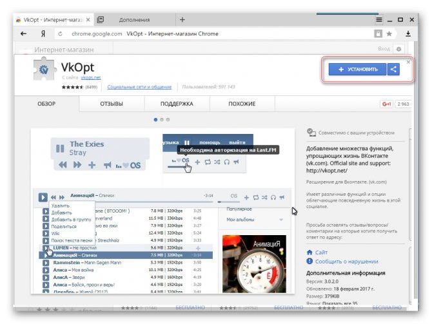Viewport: 432px width, 324px height.
Task: Open the Социальные сети и общение category link
Action: pyautogui.click(x=139, y=87)
